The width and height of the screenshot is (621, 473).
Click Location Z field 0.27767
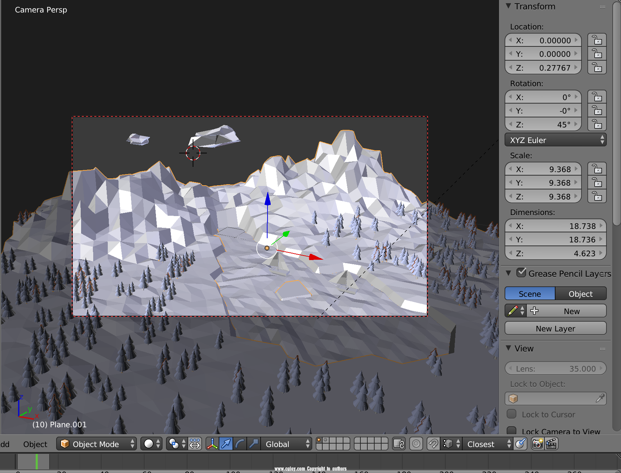pyautogui.click(x=543, y=68)
